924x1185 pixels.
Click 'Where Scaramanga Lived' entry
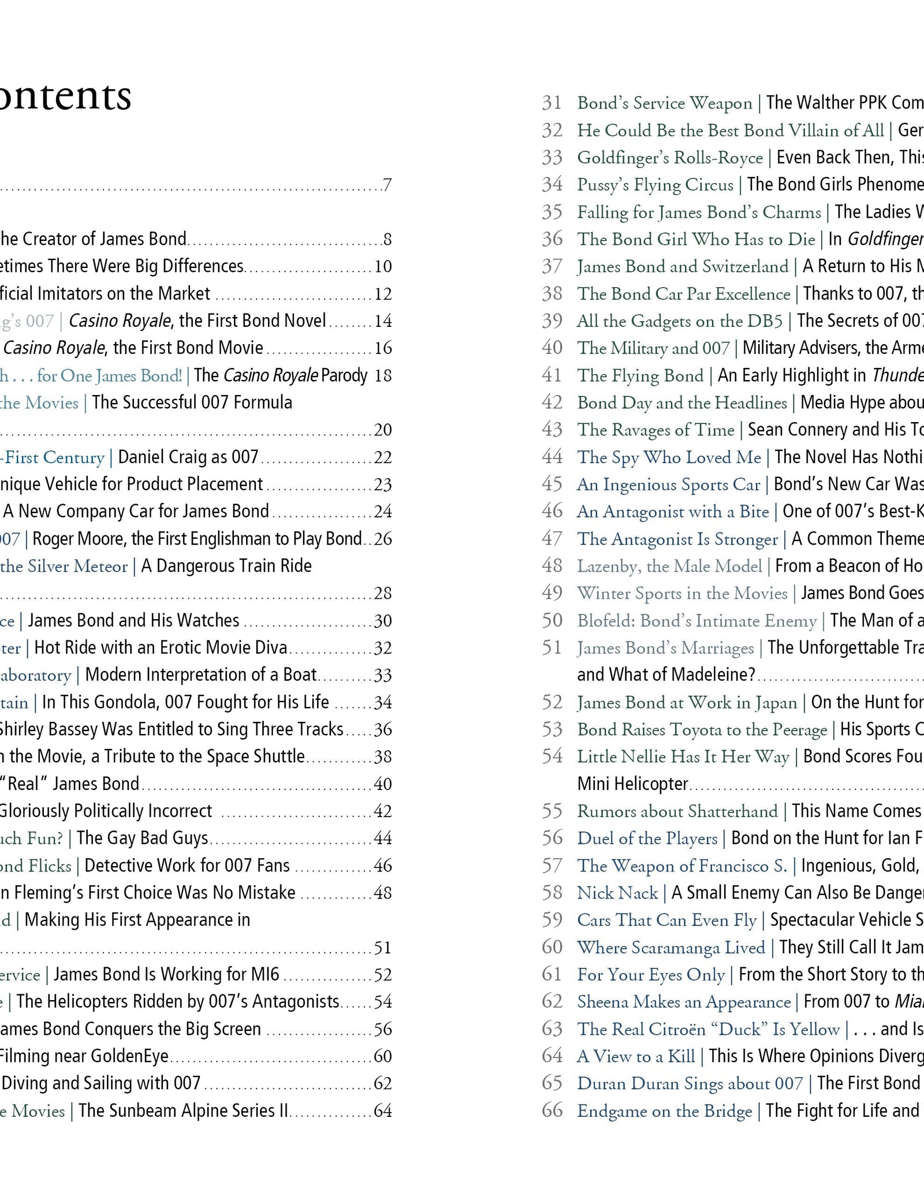[x=670, y=948]
